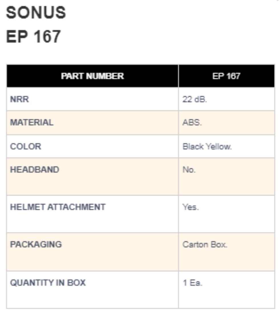
Task: Select the HEADBAND row label
Action: pos(35,170)
